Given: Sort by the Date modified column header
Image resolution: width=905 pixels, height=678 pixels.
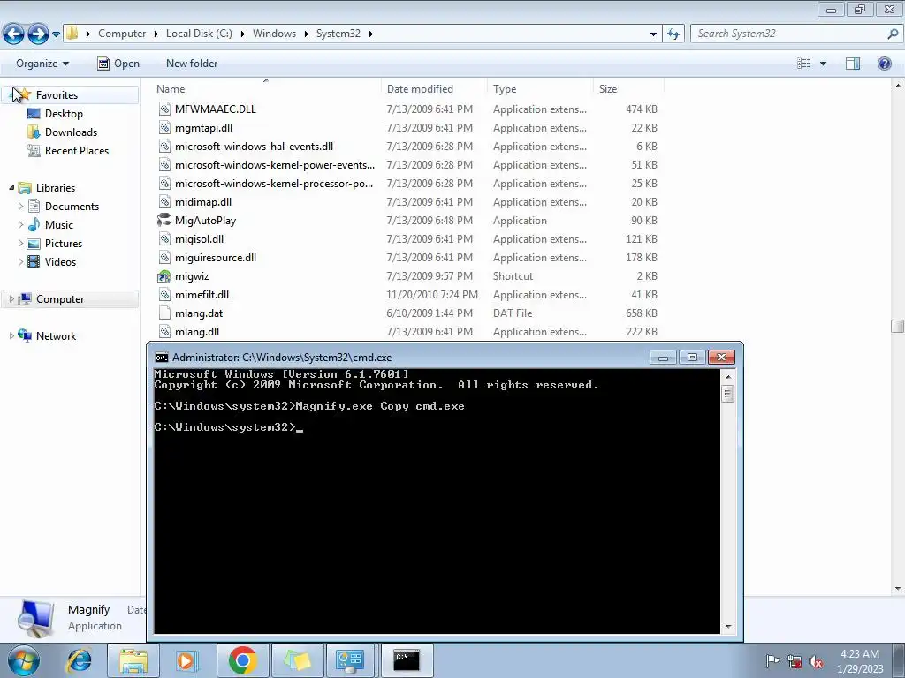Looking at the screenshot, I should 420,89.
